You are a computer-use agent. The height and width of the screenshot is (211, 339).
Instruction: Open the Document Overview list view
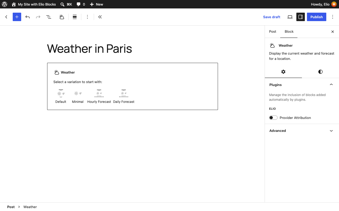(x=49, y=17)
